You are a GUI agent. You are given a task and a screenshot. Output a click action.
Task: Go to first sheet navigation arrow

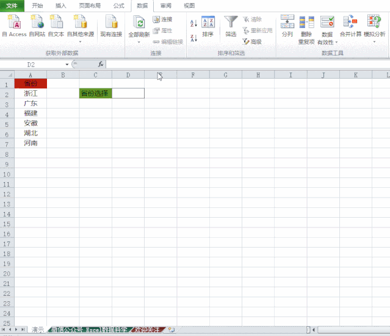pyautogui.click(x=4, y=329)
